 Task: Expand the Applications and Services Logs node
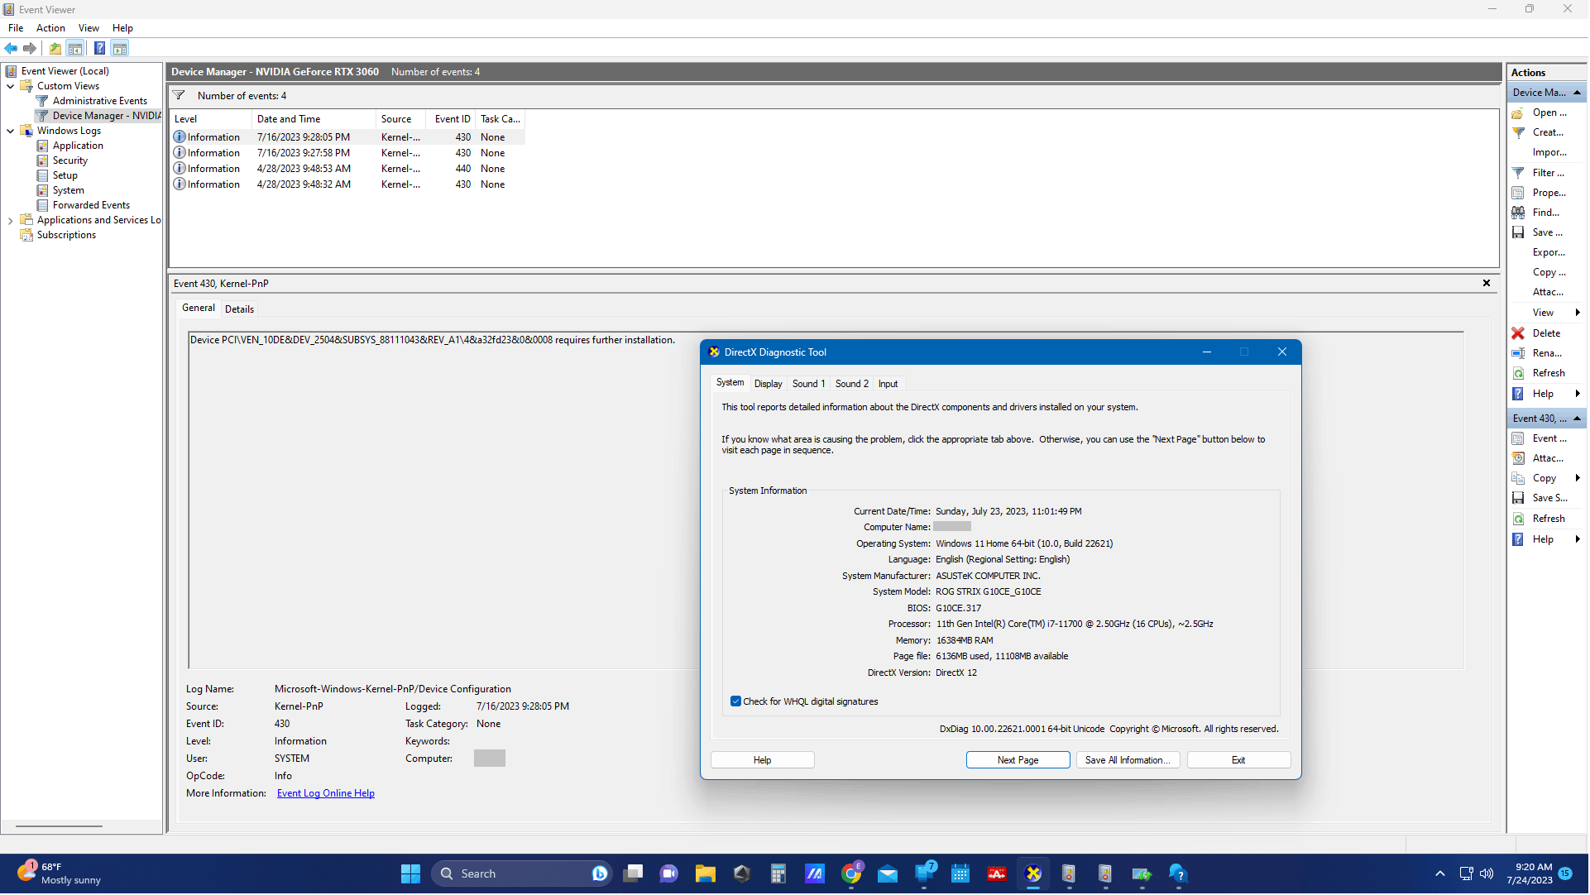coord(9,219)
